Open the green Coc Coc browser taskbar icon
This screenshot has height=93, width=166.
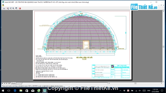[39, 91]
